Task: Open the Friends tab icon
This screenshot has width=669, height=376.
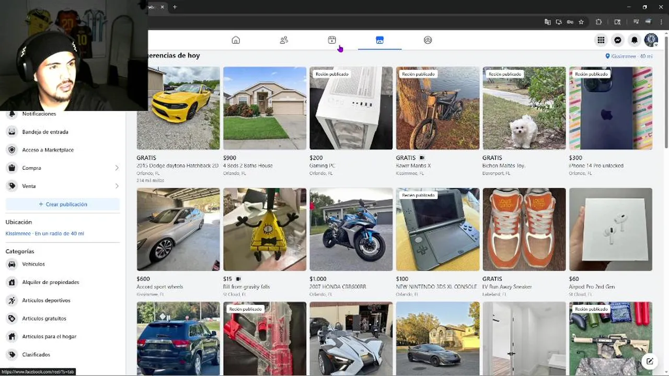Action: point(284,40)
